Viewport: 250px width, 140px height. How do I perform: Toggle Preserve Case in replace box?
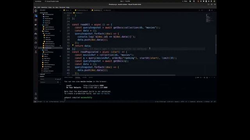[58, 82]
